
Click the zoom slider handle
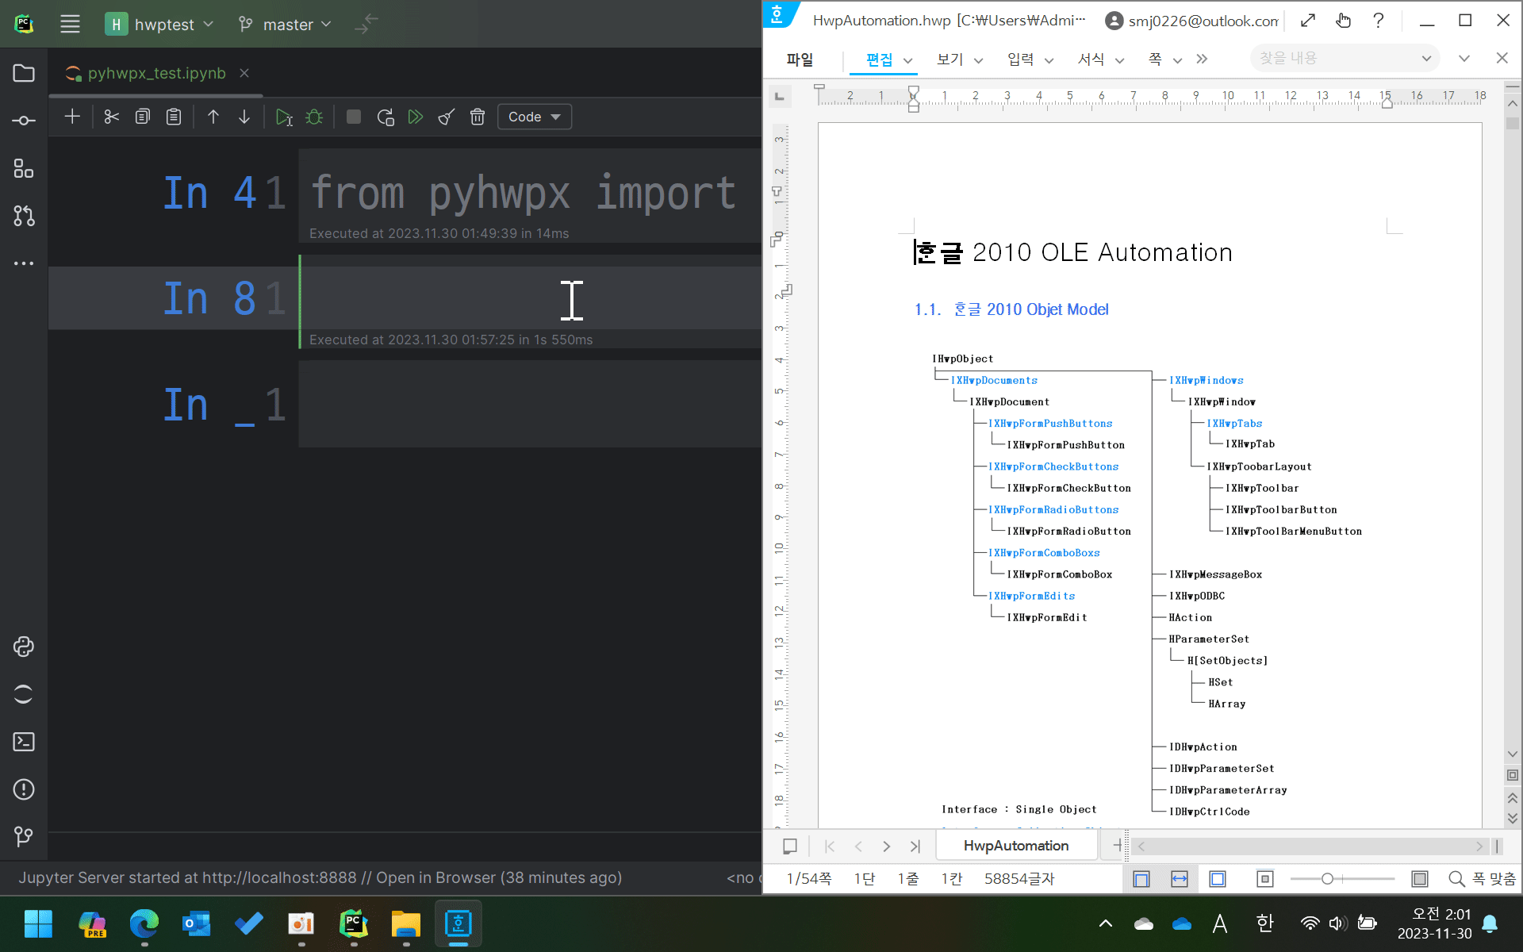pos(1327,878)
